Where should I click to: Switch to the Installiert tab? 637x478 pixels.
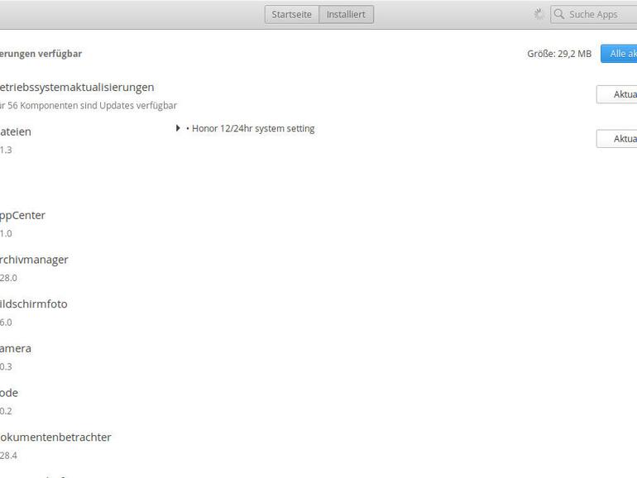[x=346, y=15]
